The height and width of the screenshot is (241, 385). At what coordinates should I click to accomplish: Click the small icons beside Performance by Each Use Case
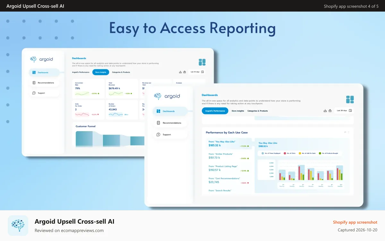click(347, 132)
